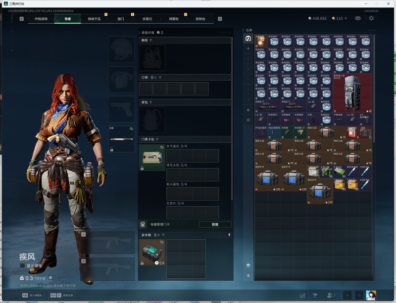
Task: Click the 长弓溪谷: 0/4 label
Action: pyautogui.click(x=177, y=146)
